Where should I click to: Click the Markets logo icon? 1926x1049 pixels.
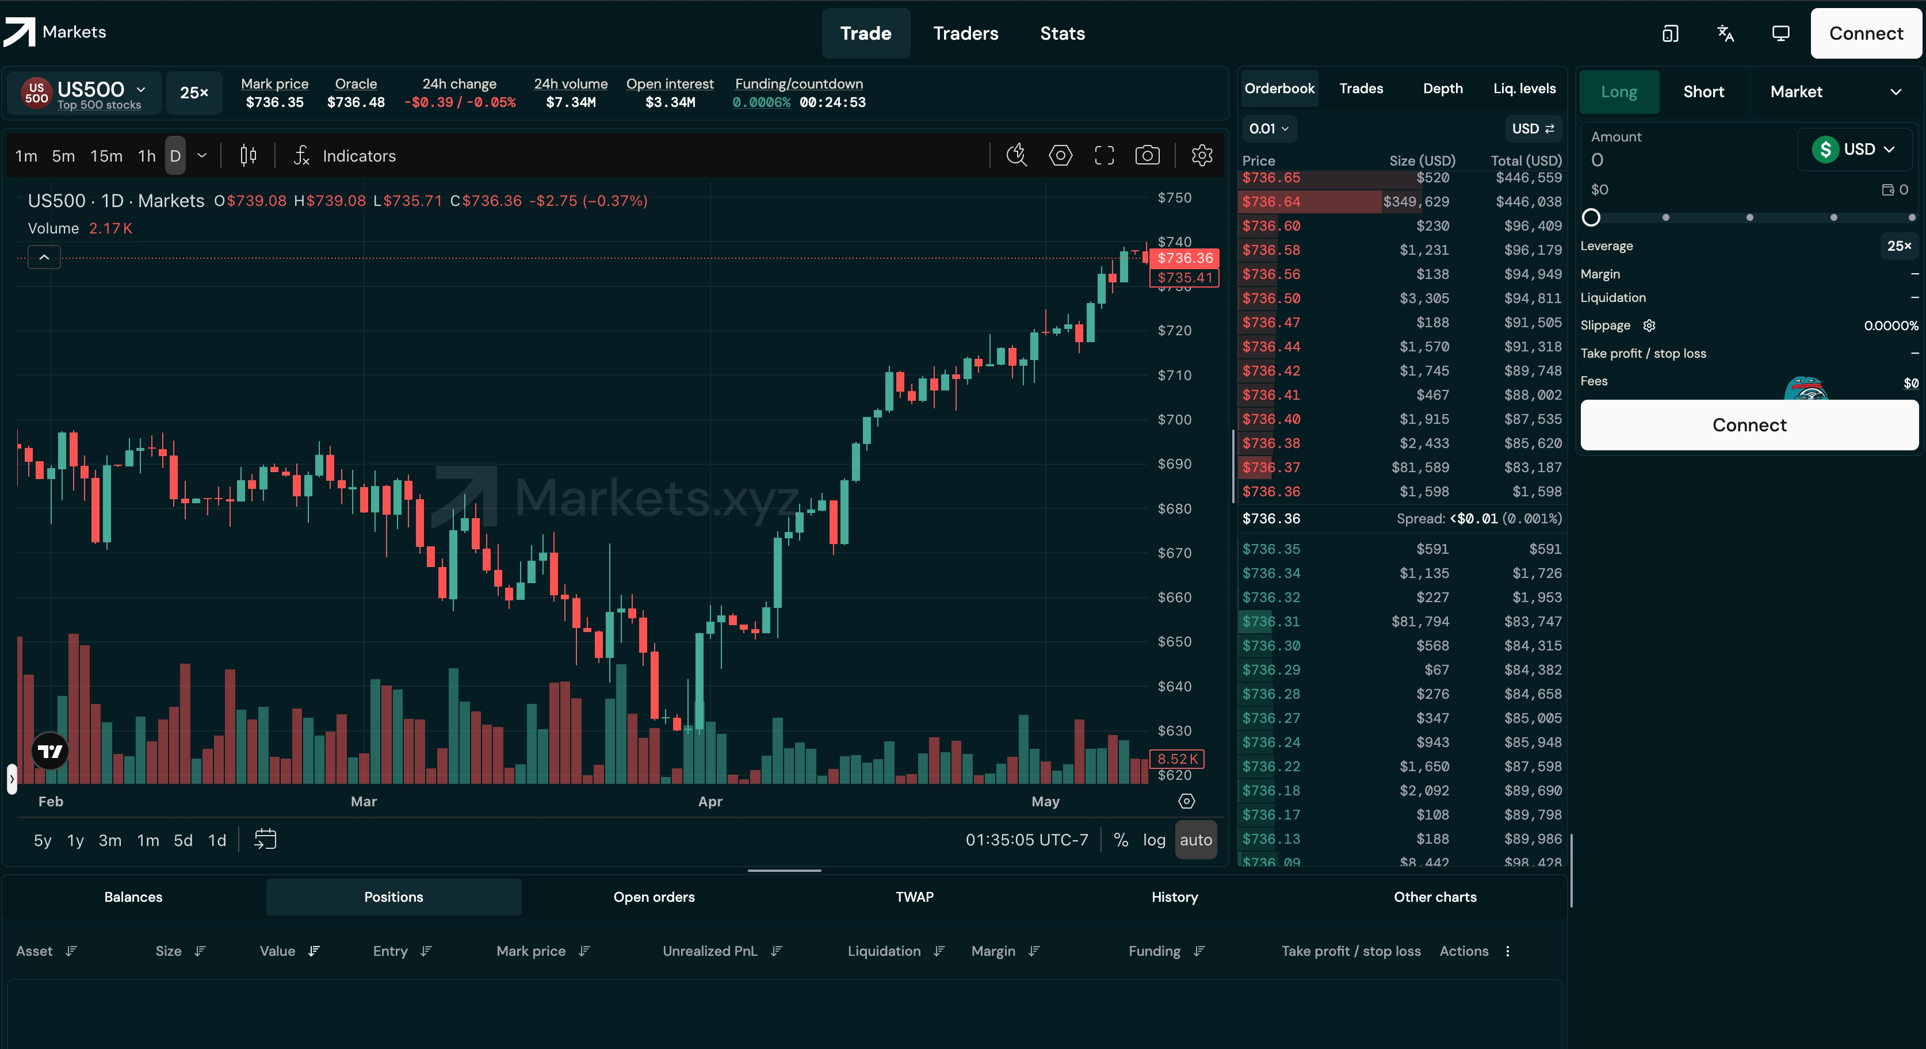click(20, 32)
